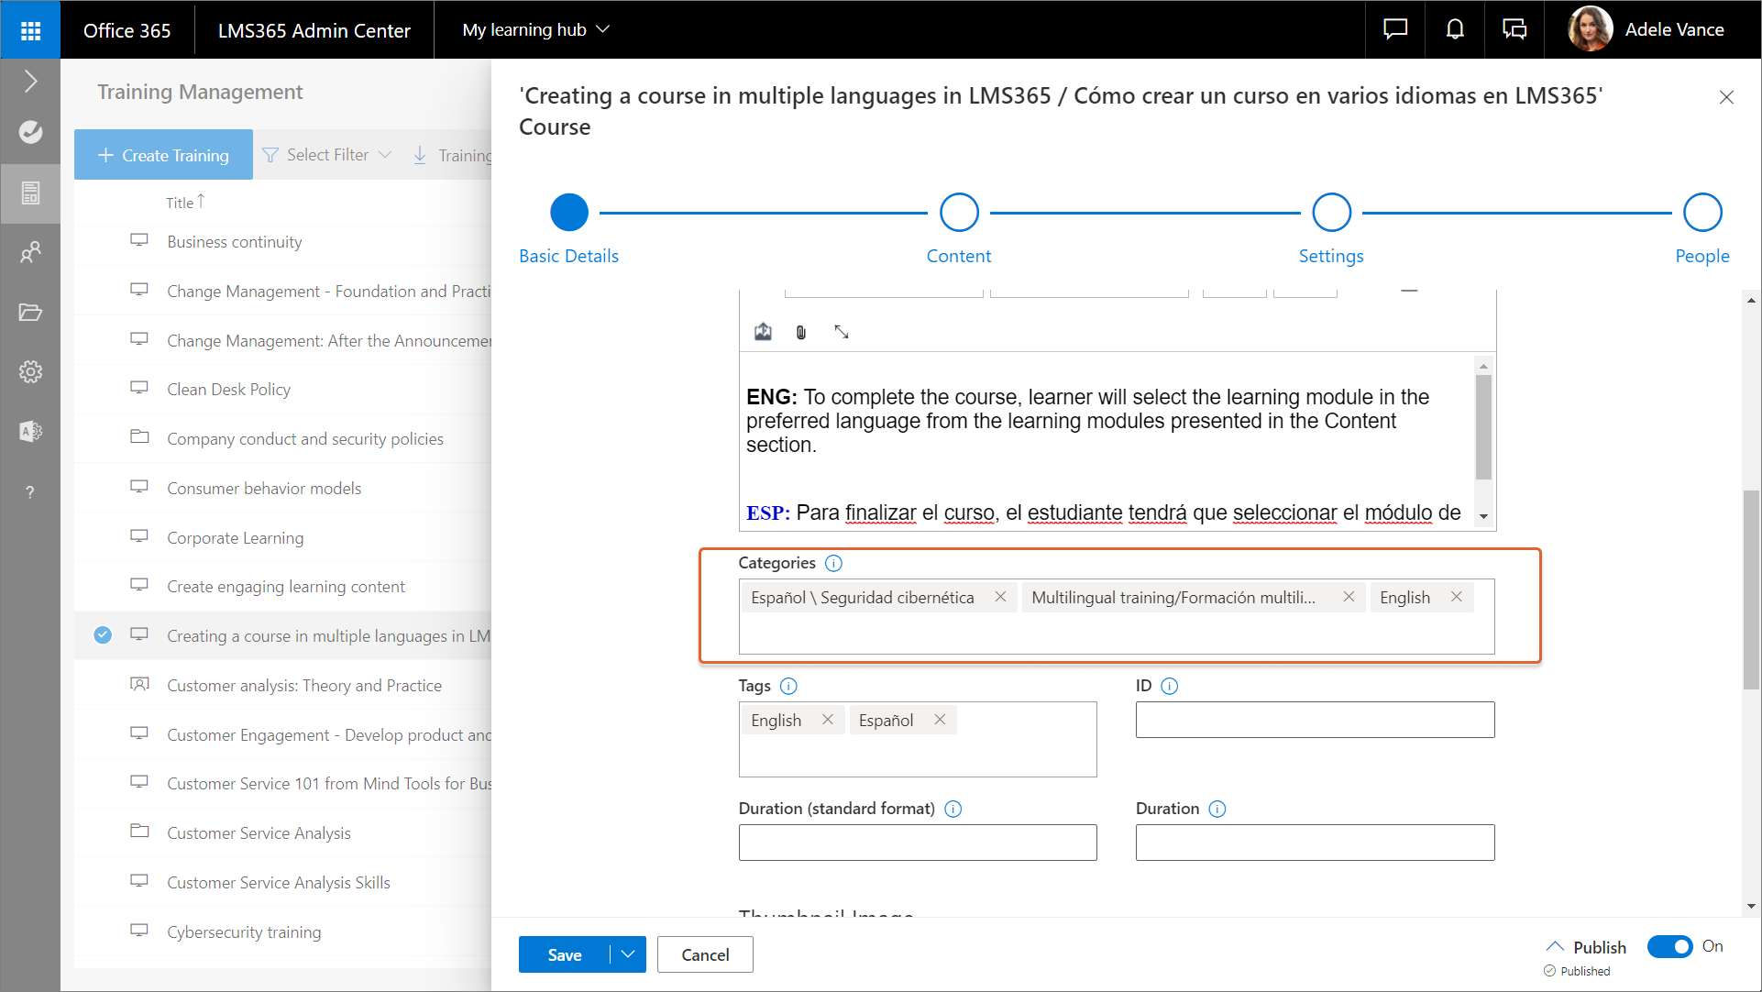The height and width of the screenshot is (992, 1762).
Task: Turn off the Publish toggle switch
Action: point(1669,946)
